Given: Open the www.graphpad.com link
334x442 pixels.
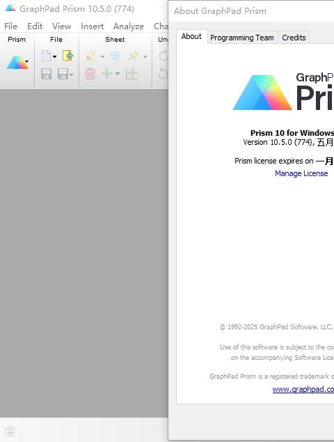Looking at the screenshot, I should (x=303, y=389).
